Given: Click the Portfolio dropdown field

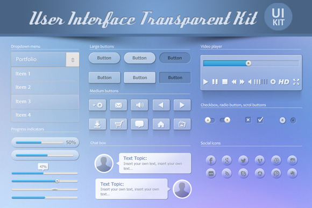Looking at the screenshot, I should coord(45,60).
